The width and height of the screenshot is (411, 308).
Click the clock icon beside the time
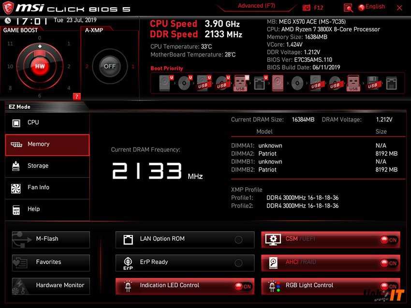8,20
